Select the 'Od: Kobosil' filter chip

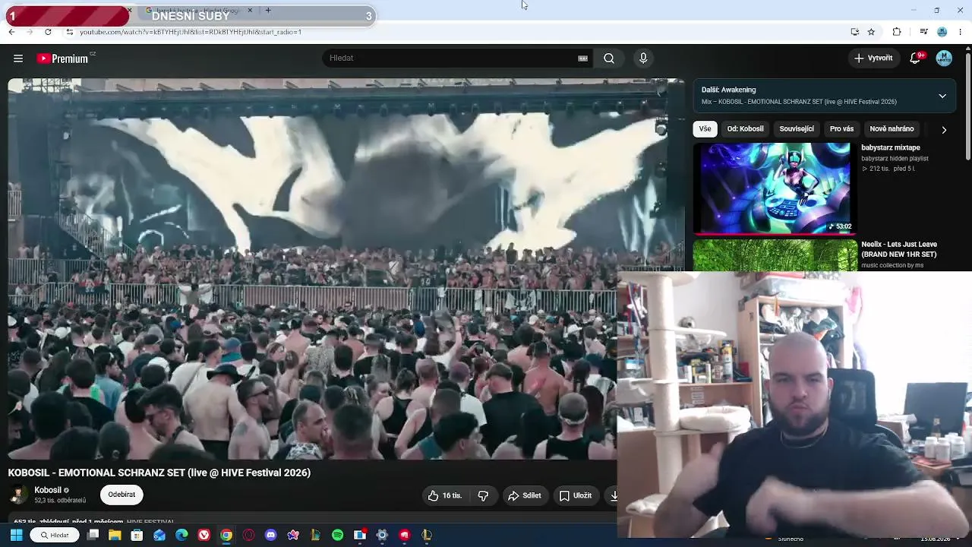[745, 129]
